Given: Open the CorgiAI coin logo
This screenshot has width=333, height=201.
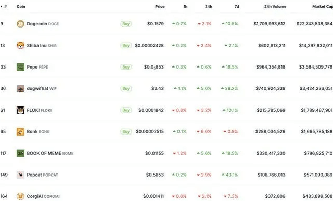Looking at the screenshot, I should click(20, 196).
